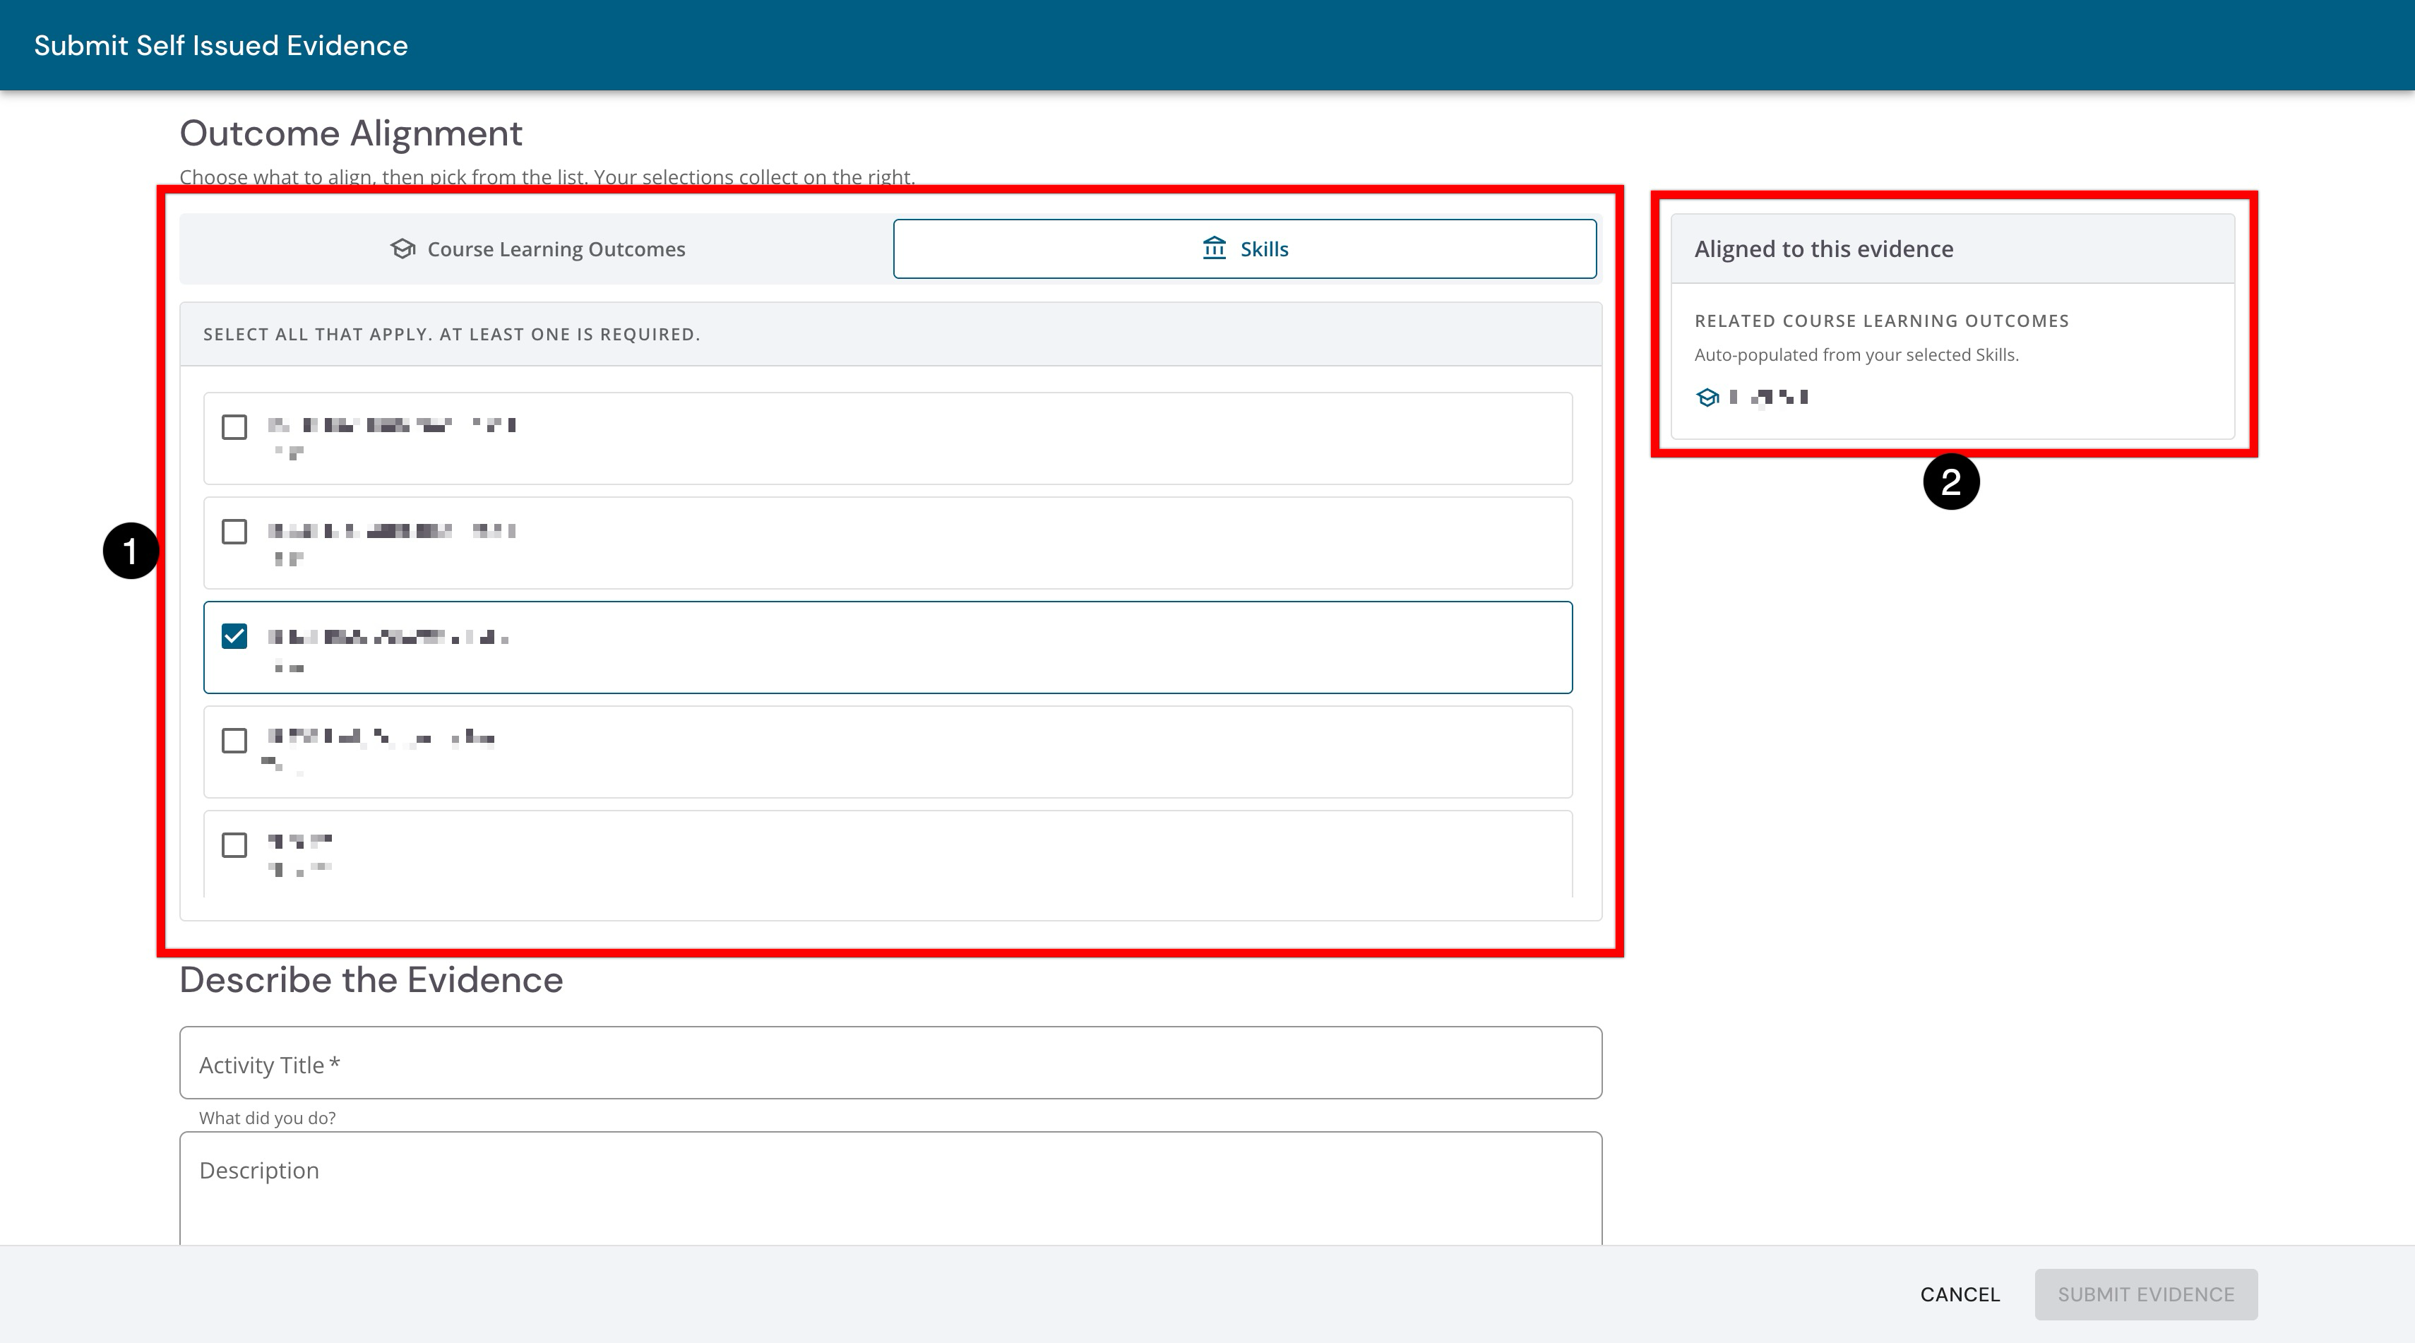This screenshot has height=1343, width=2415.
Task: Click the institution building icon on the Skills tab
Action: pos(1214,249)
